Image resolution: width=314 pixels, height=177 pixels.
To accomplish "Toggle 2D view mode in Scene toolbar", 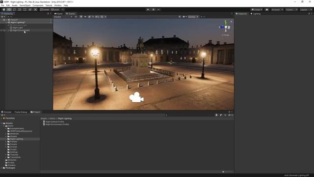I will pos(76,17).
